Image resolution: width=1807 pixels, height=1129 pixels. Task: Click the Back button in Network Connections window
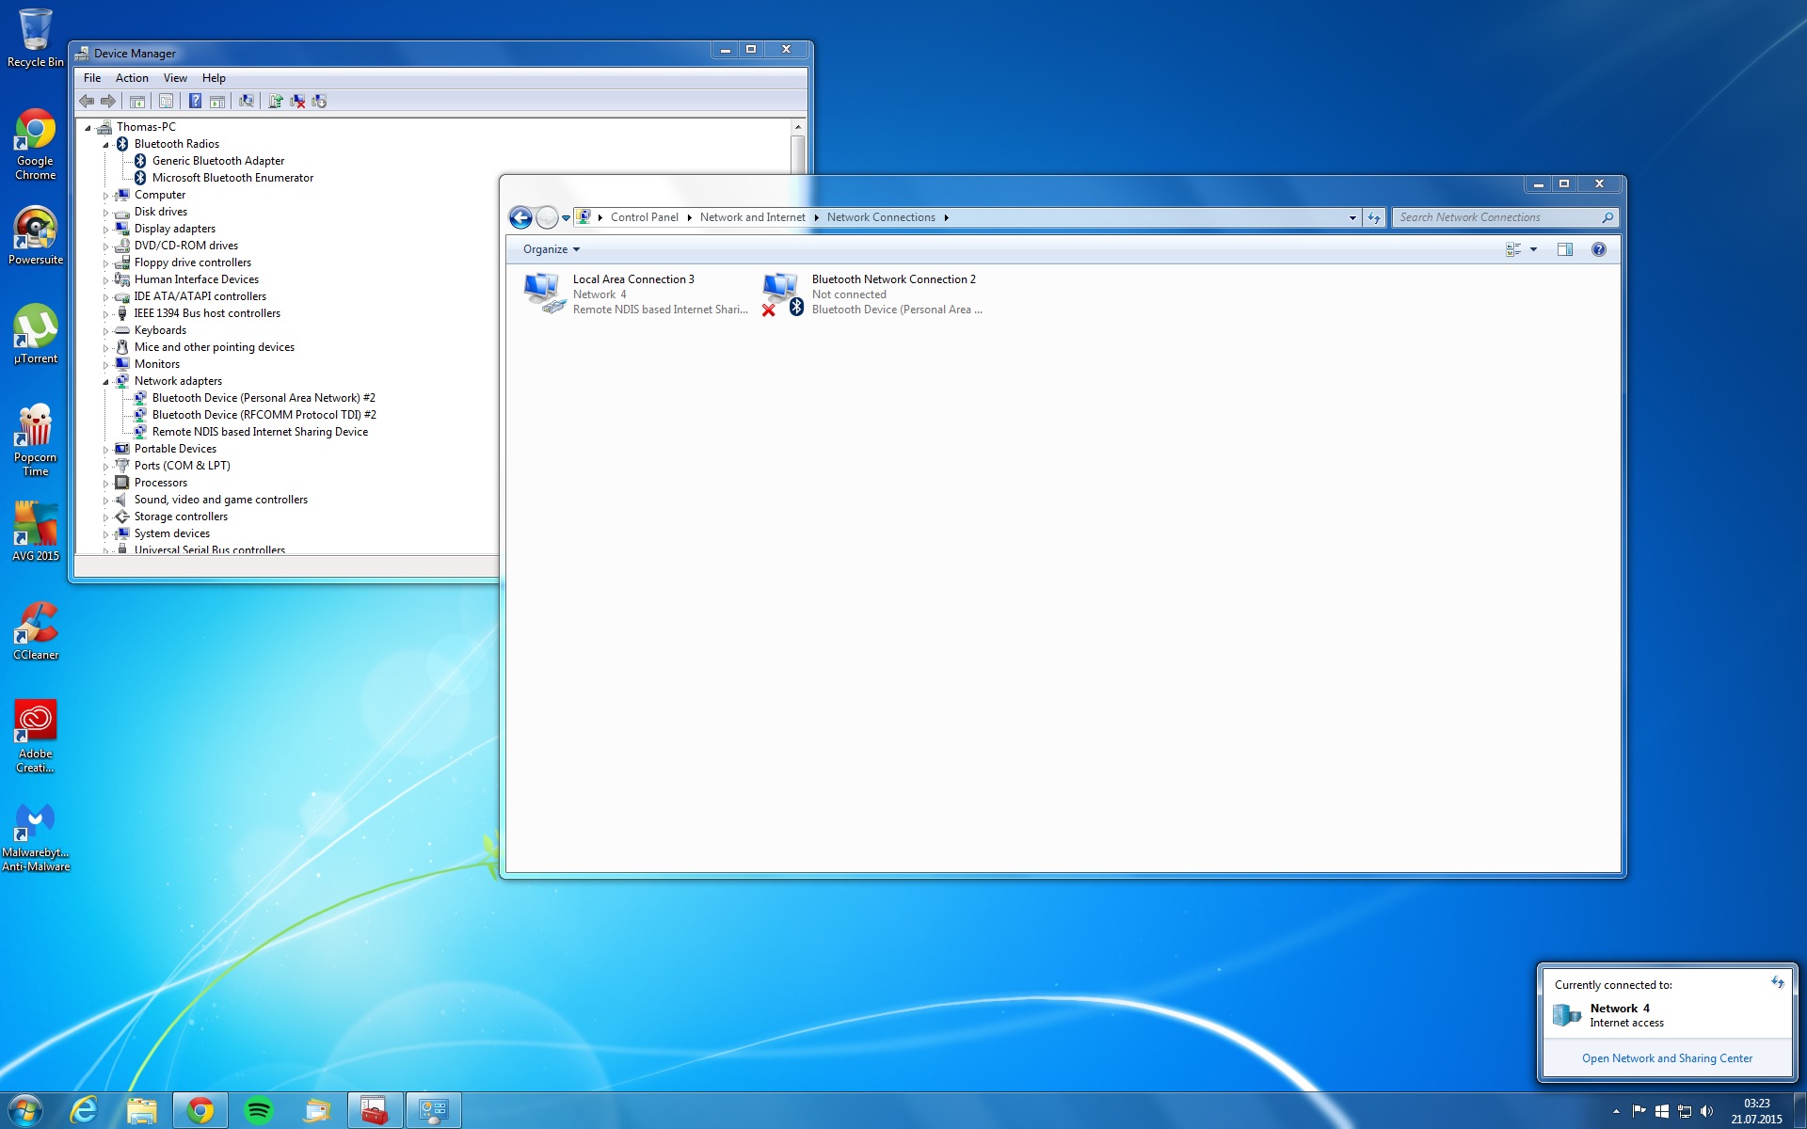tap(520, 217)
